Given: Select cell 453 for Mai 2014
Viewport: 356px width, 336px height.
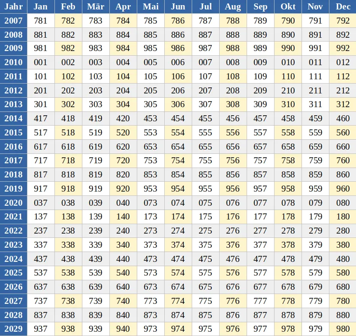Looking at the screenshot, I should pos(151,119).
